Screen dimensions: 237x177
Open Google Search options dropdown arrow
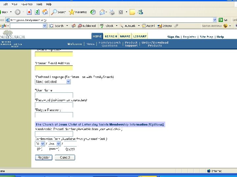tap(67, 26)
